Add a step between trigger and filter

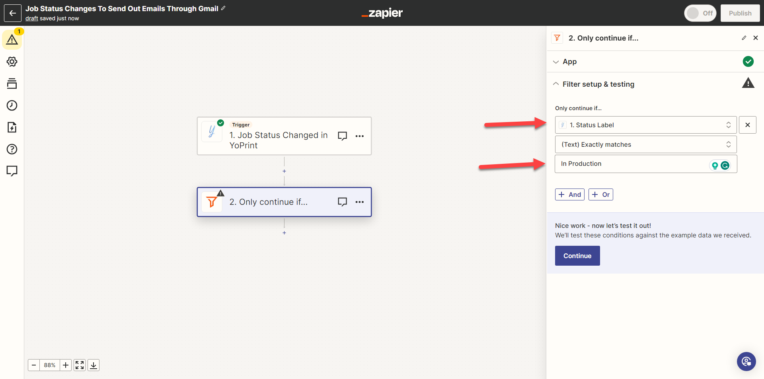click(284, 171)
